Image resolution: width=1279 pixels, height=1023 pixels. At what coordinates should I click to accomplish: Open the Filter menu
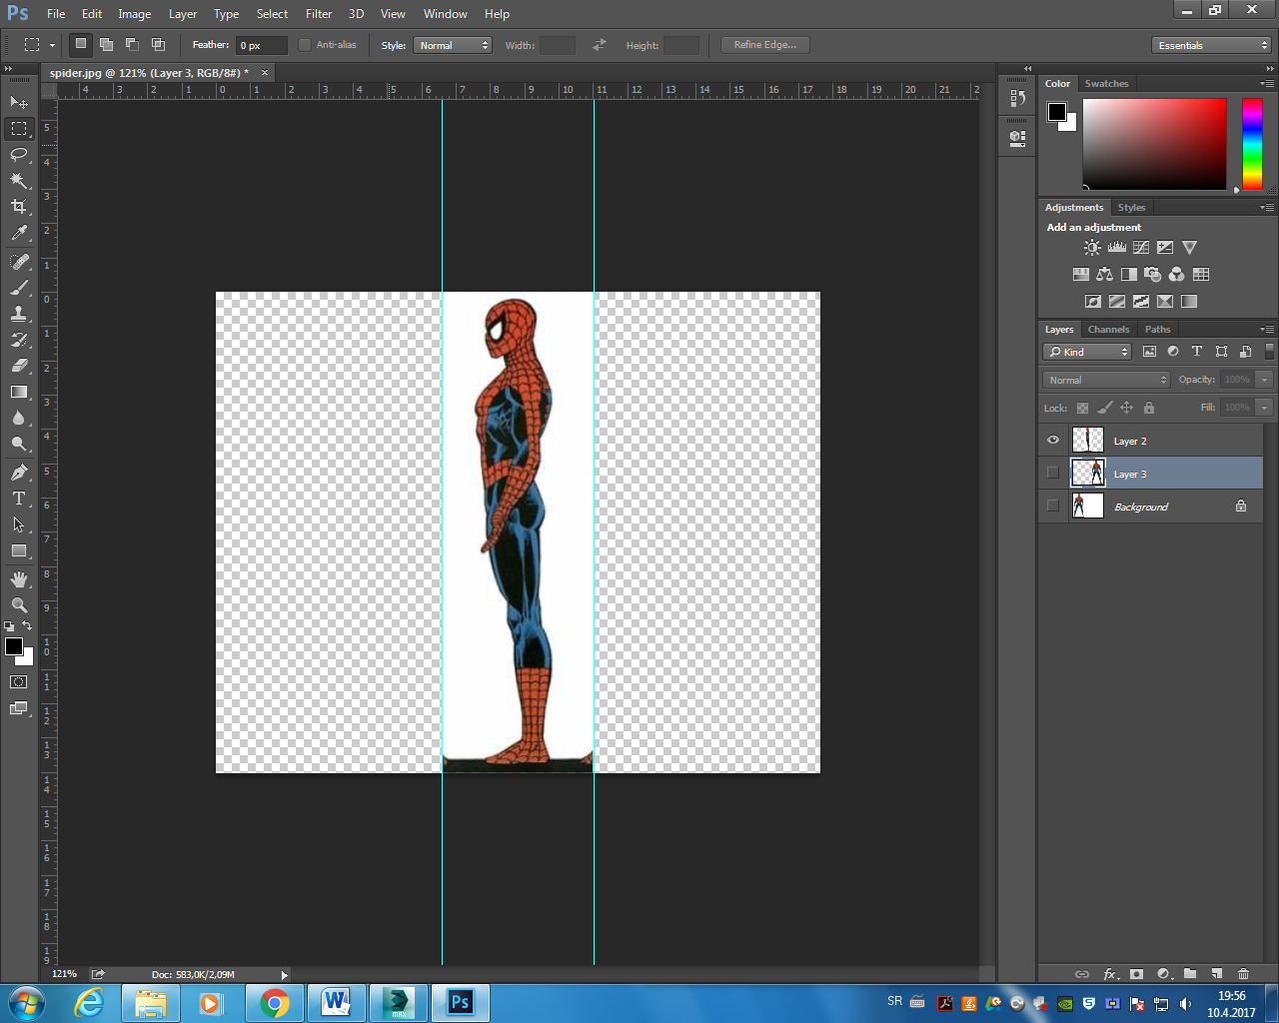click(319, 14)
